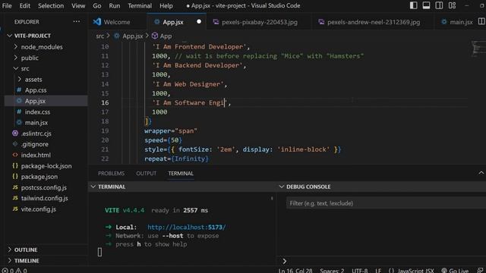Maximize panel using chevron up icon
486x273 pixels.
(481, 173)
